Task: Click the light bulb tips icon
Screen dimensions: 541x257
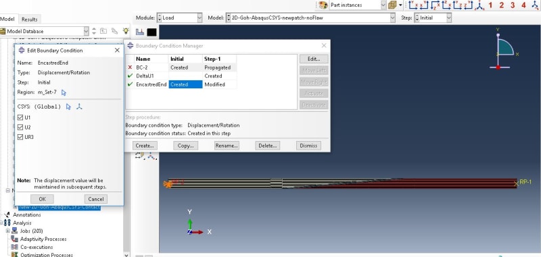Action: [126, 31]
